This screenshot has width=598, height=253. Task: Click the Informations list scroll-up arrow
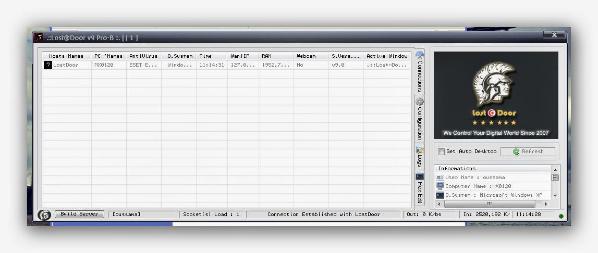coord(555,170)
